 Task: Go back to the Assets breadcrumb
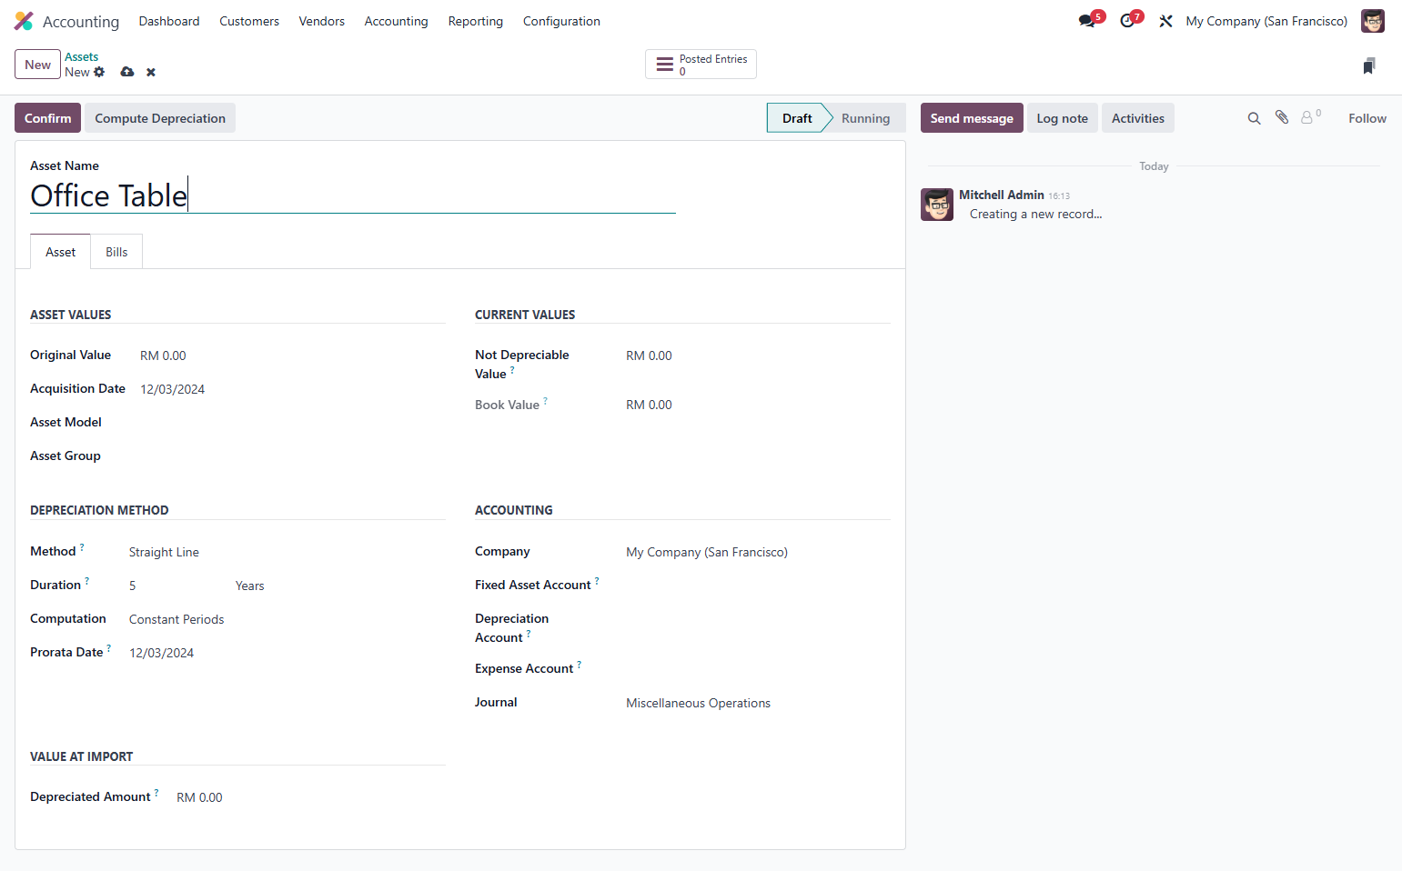point(81,56)
